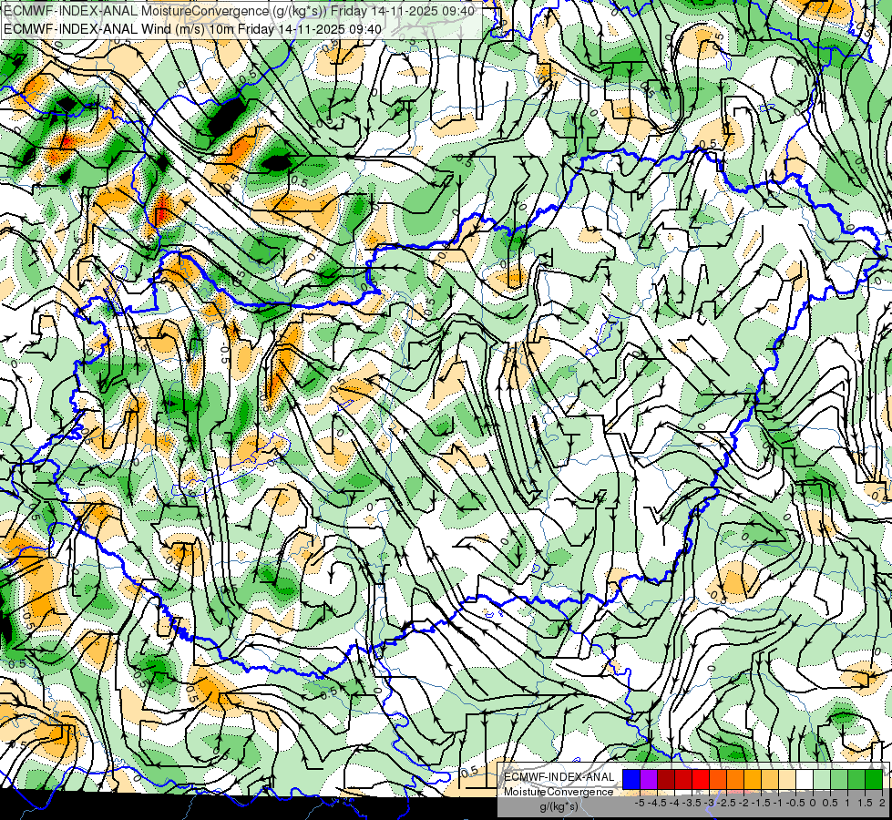Click the light green swatch between 0.5 and 1

(839, 779)
